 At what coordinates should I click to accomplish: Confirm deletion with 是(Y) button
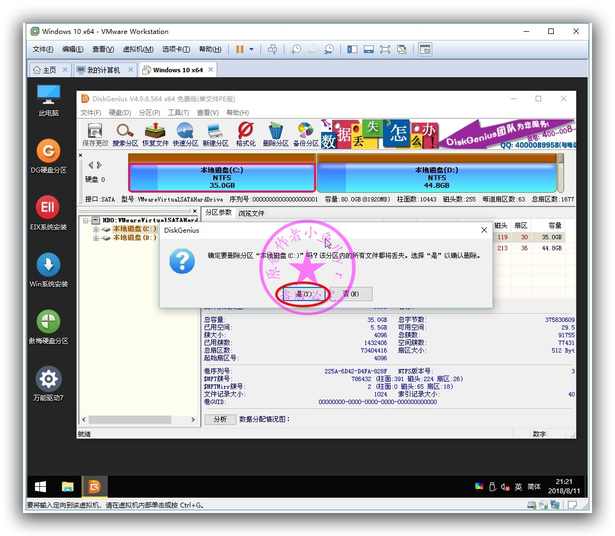pyautogui.click(x=304, y=294)
